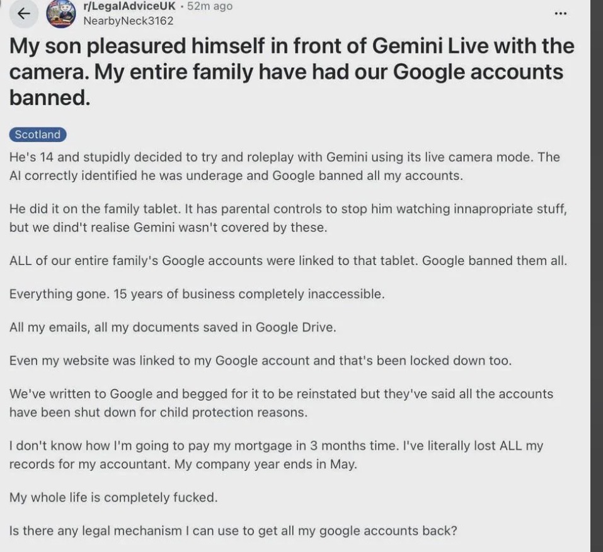
Task: Click the dark strip along the right edge
Action: (x=596, y=277)
